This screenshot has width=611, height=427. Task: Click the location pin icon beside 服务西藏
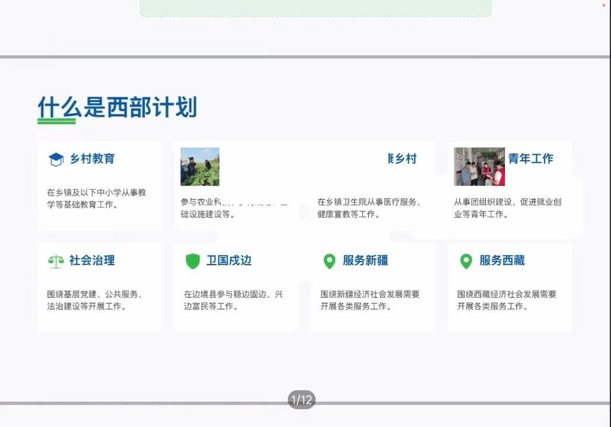coord(466,261)
